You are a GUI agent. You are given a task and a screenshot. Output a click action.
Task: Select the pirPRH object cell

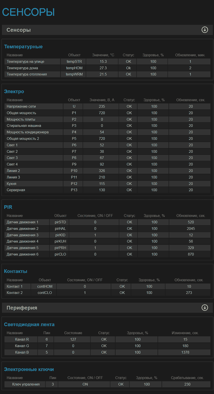tap(60, 248)
